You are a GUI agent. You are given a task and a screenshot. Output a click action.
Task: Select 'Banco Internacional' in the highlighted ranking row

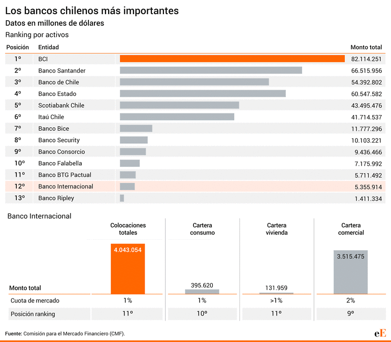tap(66, 186)
